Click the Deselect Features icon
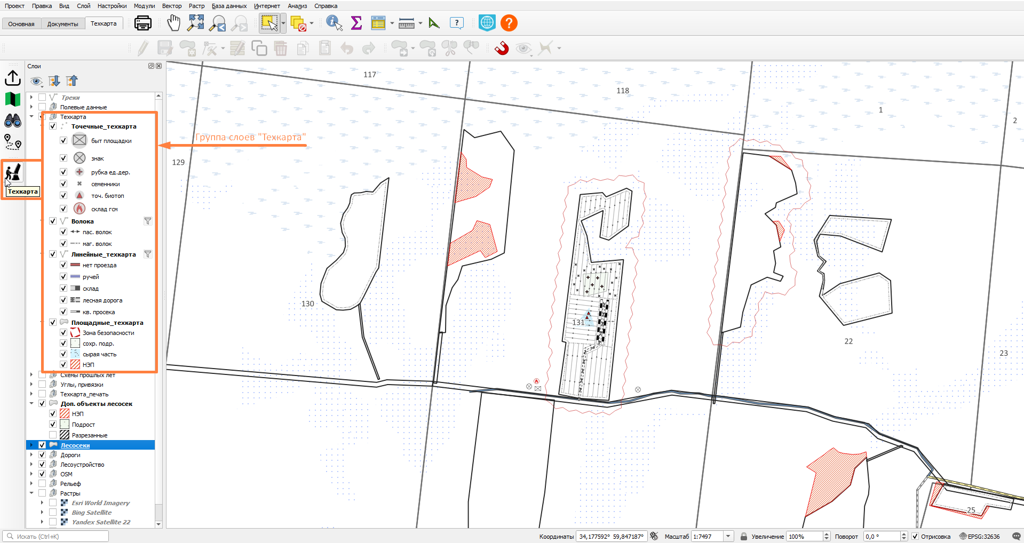Image resolution: width=1024 pixels, height=543 pixels. coord(299,23)
